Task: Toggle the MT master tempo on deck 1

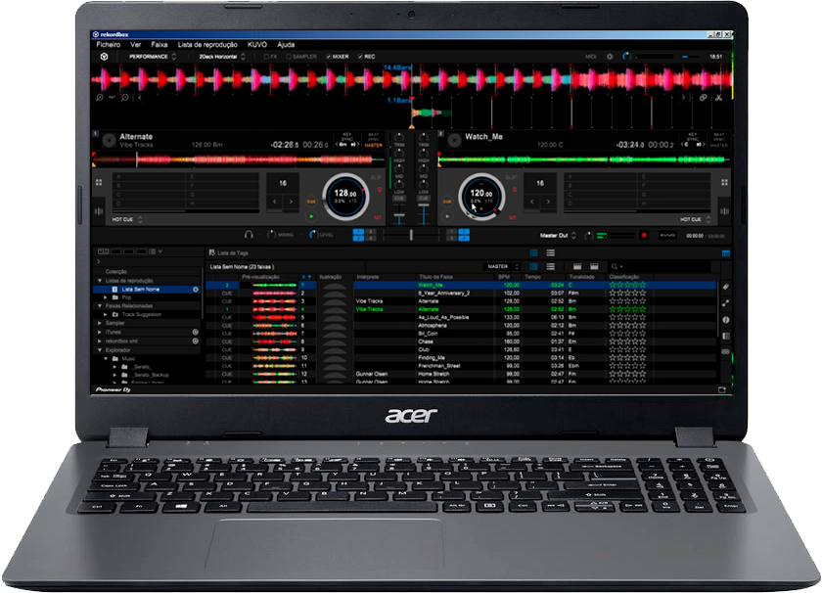Action: 378,217
